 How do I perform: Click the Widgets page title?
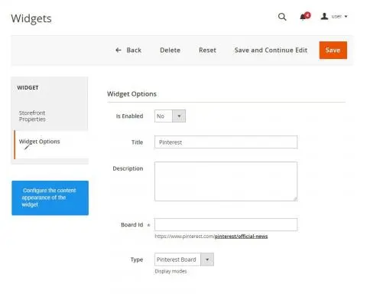pos(31,18)
